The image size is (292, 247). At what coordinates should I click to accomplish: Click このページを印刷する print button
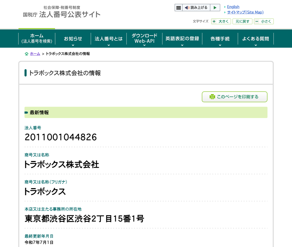coord(234,97)
